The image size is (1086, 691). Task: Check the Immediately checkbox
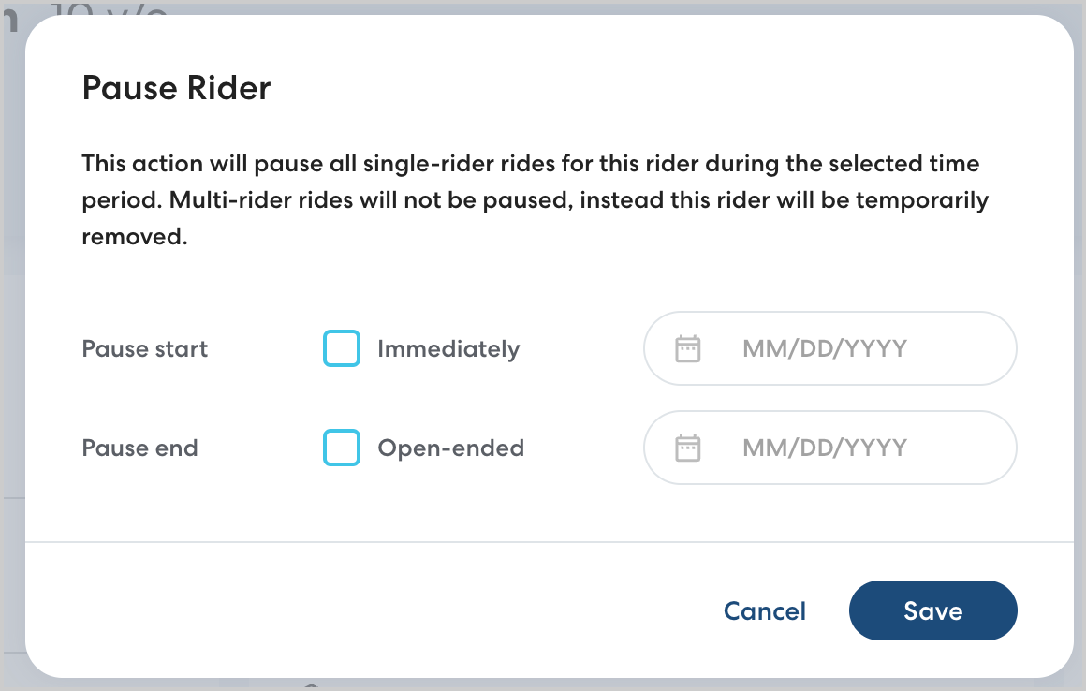pos(342,349)
